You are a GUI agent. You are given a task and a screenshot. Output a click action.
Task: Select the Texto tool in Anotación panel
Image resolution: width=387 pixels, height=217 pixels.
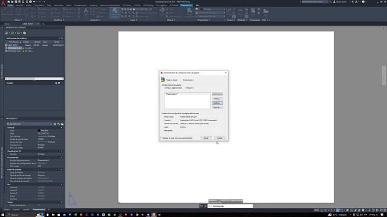(86, 12)
